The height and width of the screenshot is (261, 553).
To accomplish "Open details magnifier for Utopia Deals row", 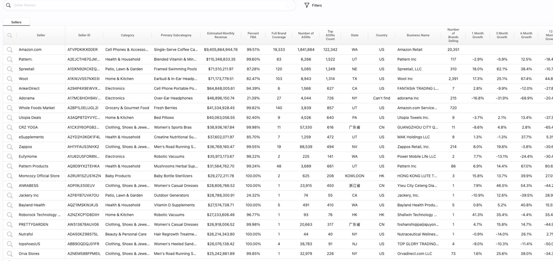I will click(x=10, y=117).
